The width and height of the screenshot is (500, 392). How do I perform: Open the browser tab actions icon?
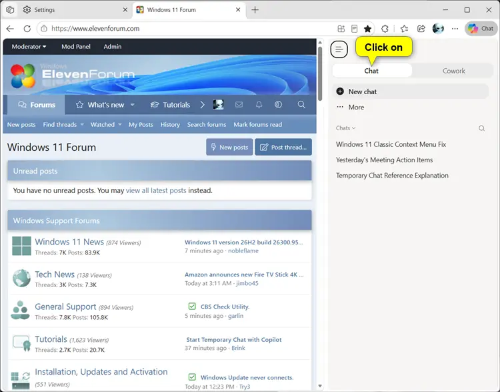[10, 10]
